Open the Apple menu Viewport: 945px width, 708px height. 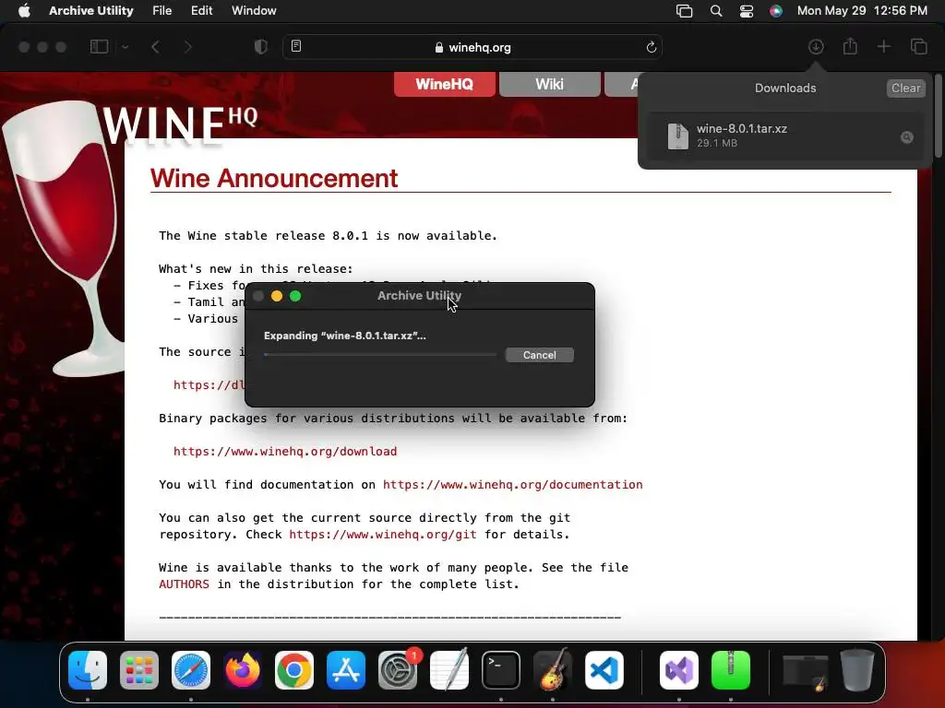[x=24, y=11]
